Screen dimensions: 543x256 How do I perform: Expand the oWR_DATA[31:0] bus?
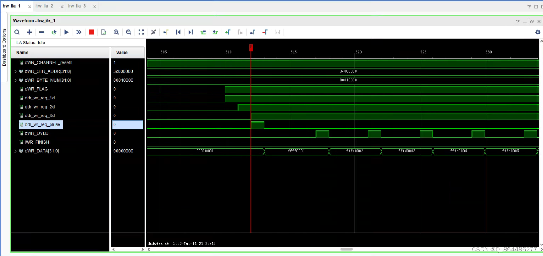point(15,151)
